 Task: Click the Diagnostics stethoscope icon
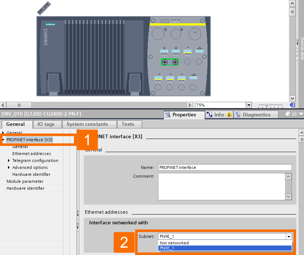pos(238,115)
